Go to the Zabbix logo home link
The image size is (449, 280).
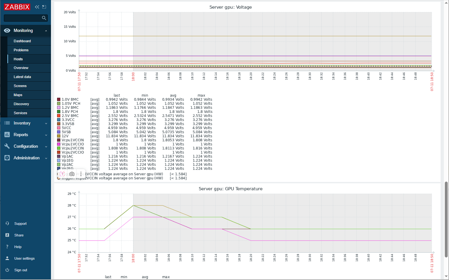[17, 7]
